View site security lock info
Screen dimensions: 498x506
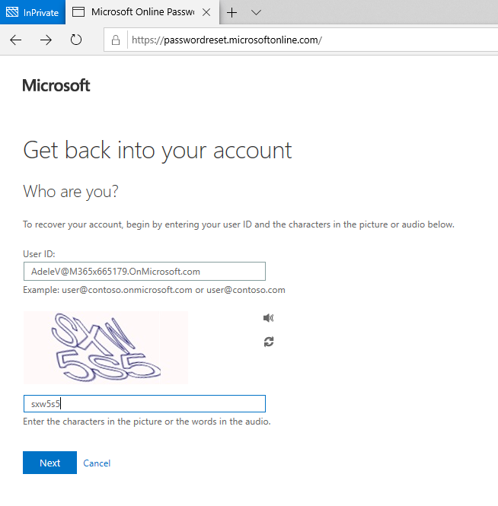point(116,40)
